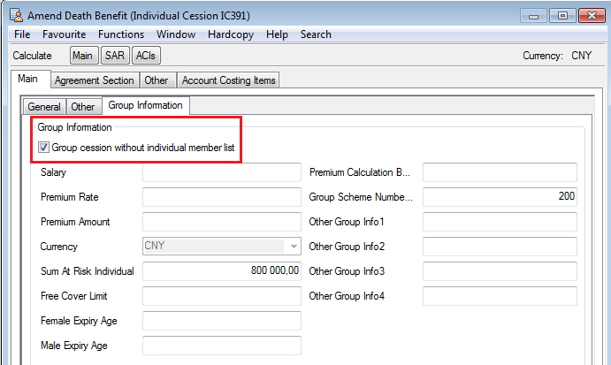Switch to Account Costing Items tab
Viewport: 611px width, 365px height.
coord(228,80)
